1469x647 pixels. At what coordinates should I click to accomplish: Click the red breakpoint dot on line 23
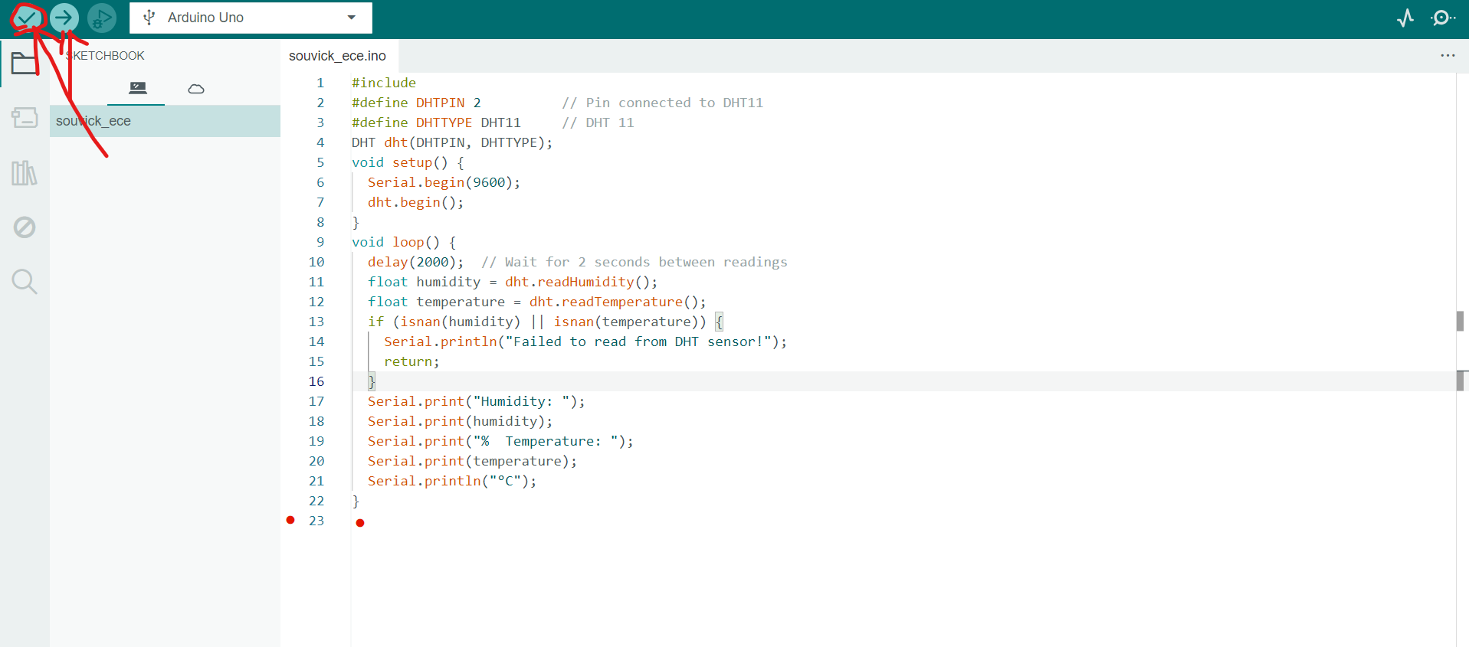click(x=290, y=520)
